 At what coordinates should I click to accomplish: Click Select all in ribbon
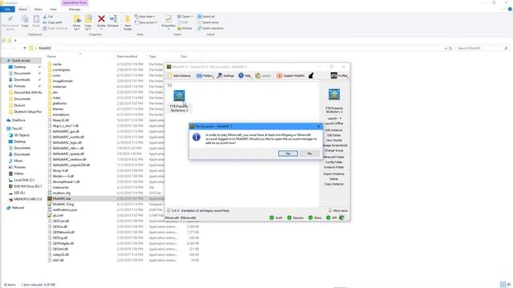pos(206,16)
